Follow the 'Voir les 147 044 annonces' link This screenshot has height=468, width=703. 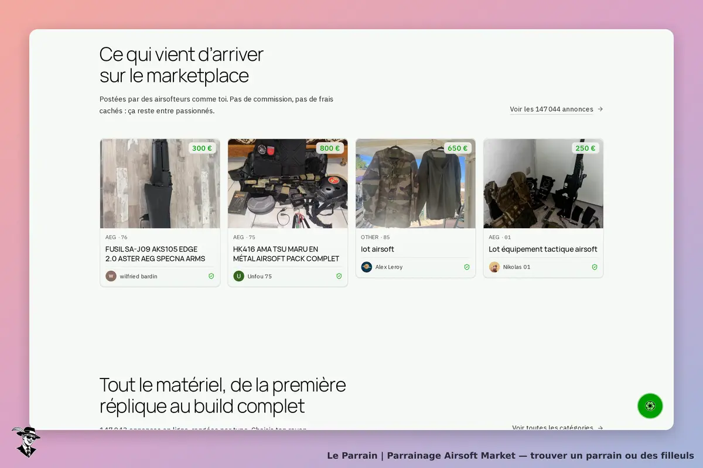[x=557, y=109]
